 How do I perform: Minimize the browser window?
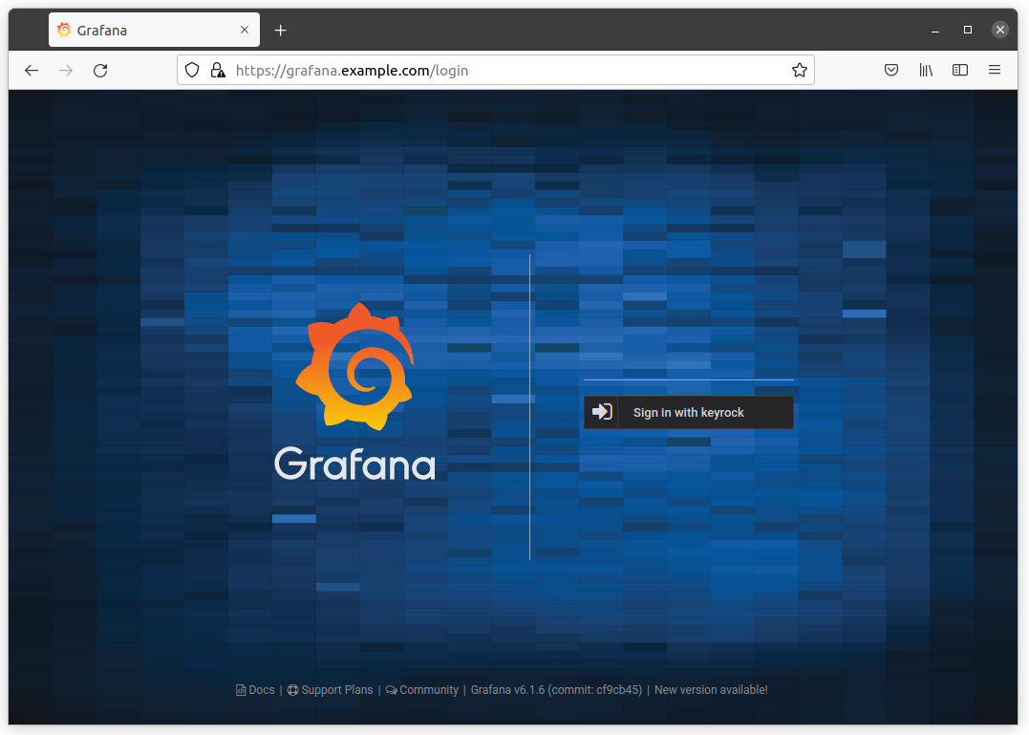pos(935,31)
